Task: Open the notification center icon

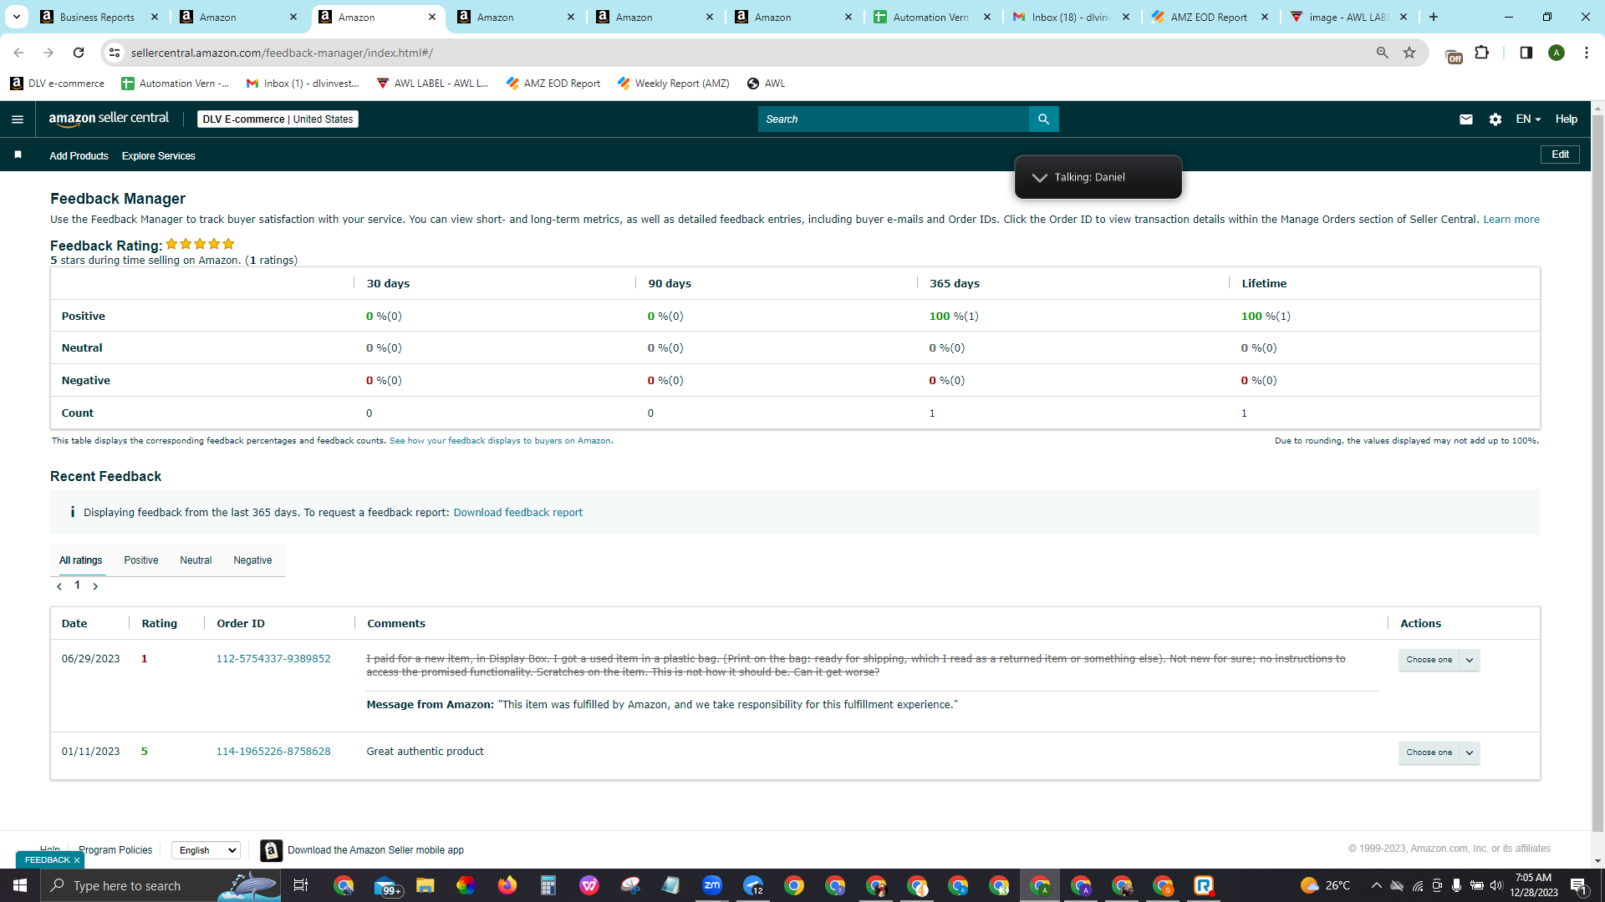Action: (1578, 885)
